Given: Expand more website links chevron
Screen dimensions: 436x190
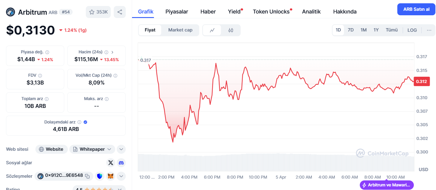Looking at the screenshot, I should tap(121, 149).
